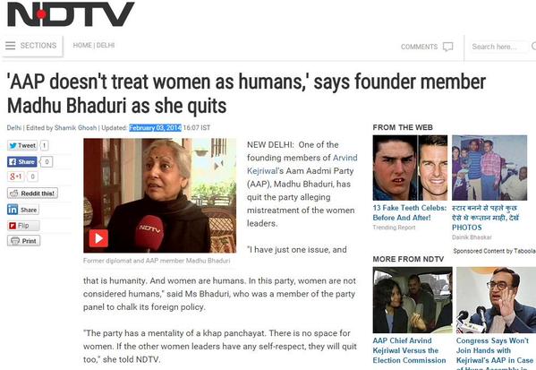Click the Comments speech bubble icon

click(x=447, y=47)
